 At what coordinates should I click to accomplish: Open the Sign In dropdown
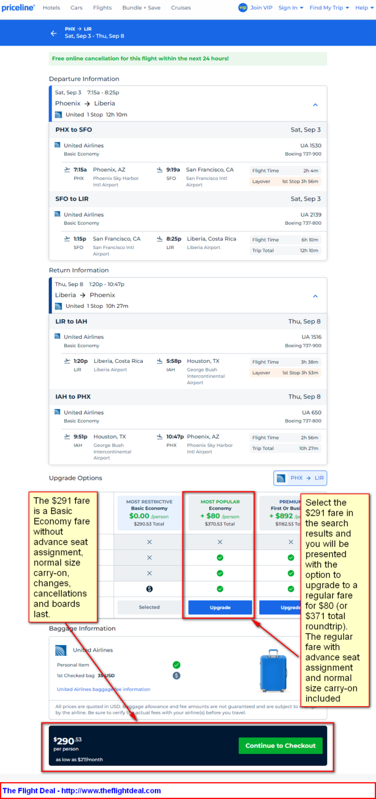291,8
